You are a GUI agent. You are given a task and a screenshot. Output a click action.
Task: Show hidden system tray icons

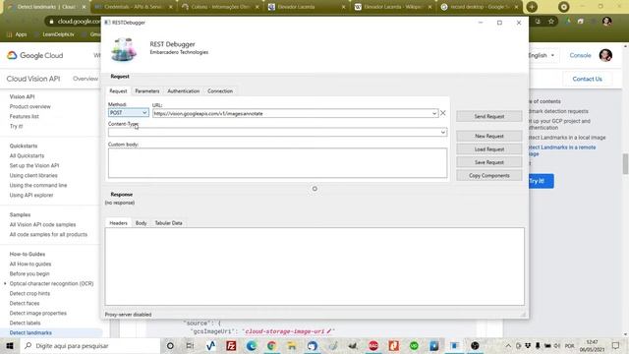pyautogui.click(x=508, y=345)
